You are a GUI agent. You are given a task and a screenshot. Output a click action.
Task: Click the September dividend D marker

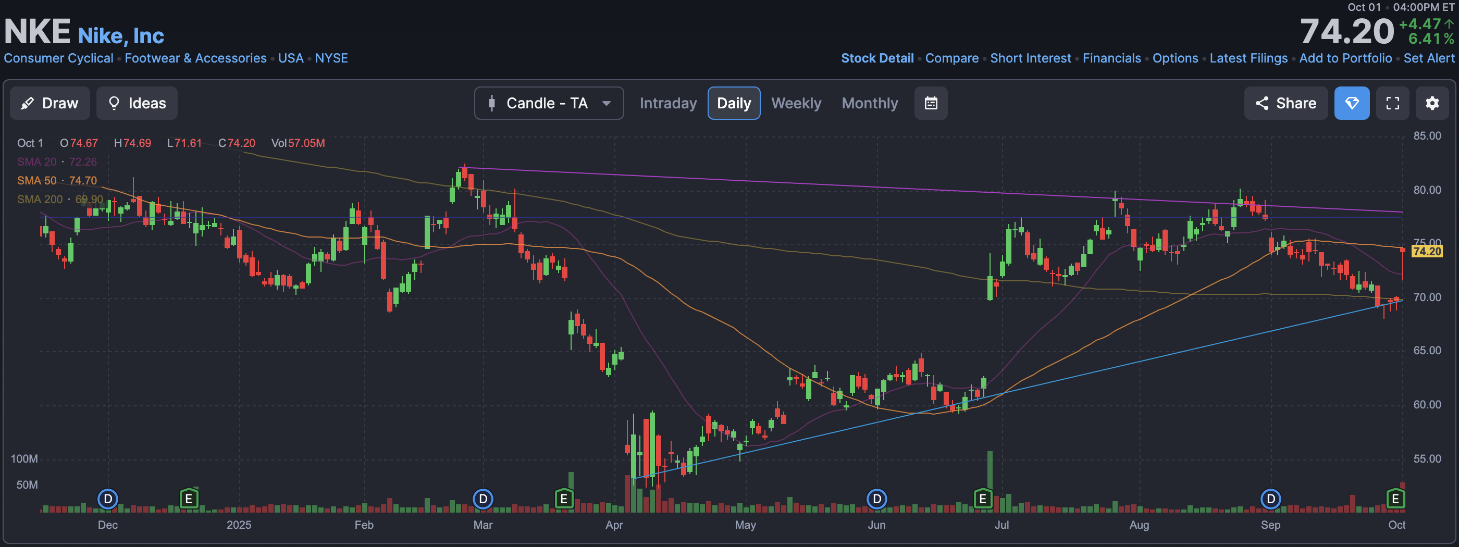[1270, 499]
